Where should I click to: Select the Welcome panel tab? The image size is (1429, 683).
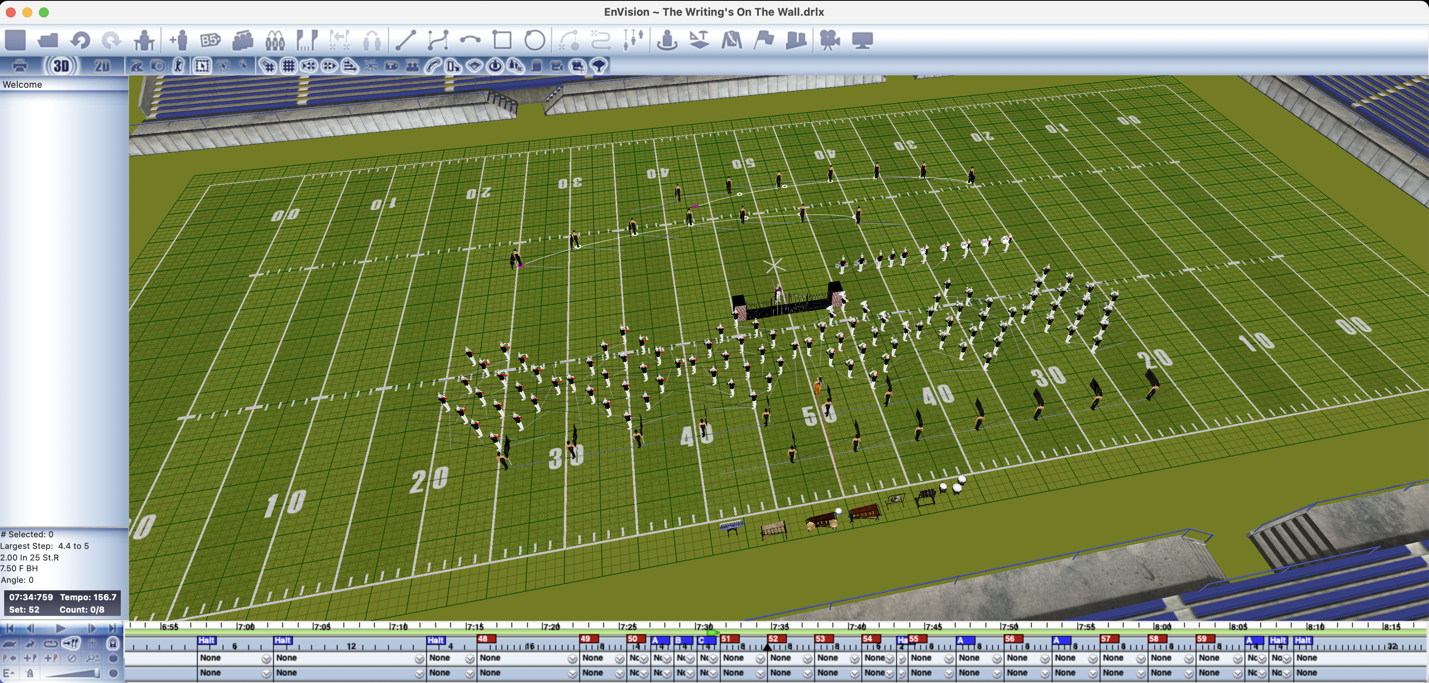22,84
